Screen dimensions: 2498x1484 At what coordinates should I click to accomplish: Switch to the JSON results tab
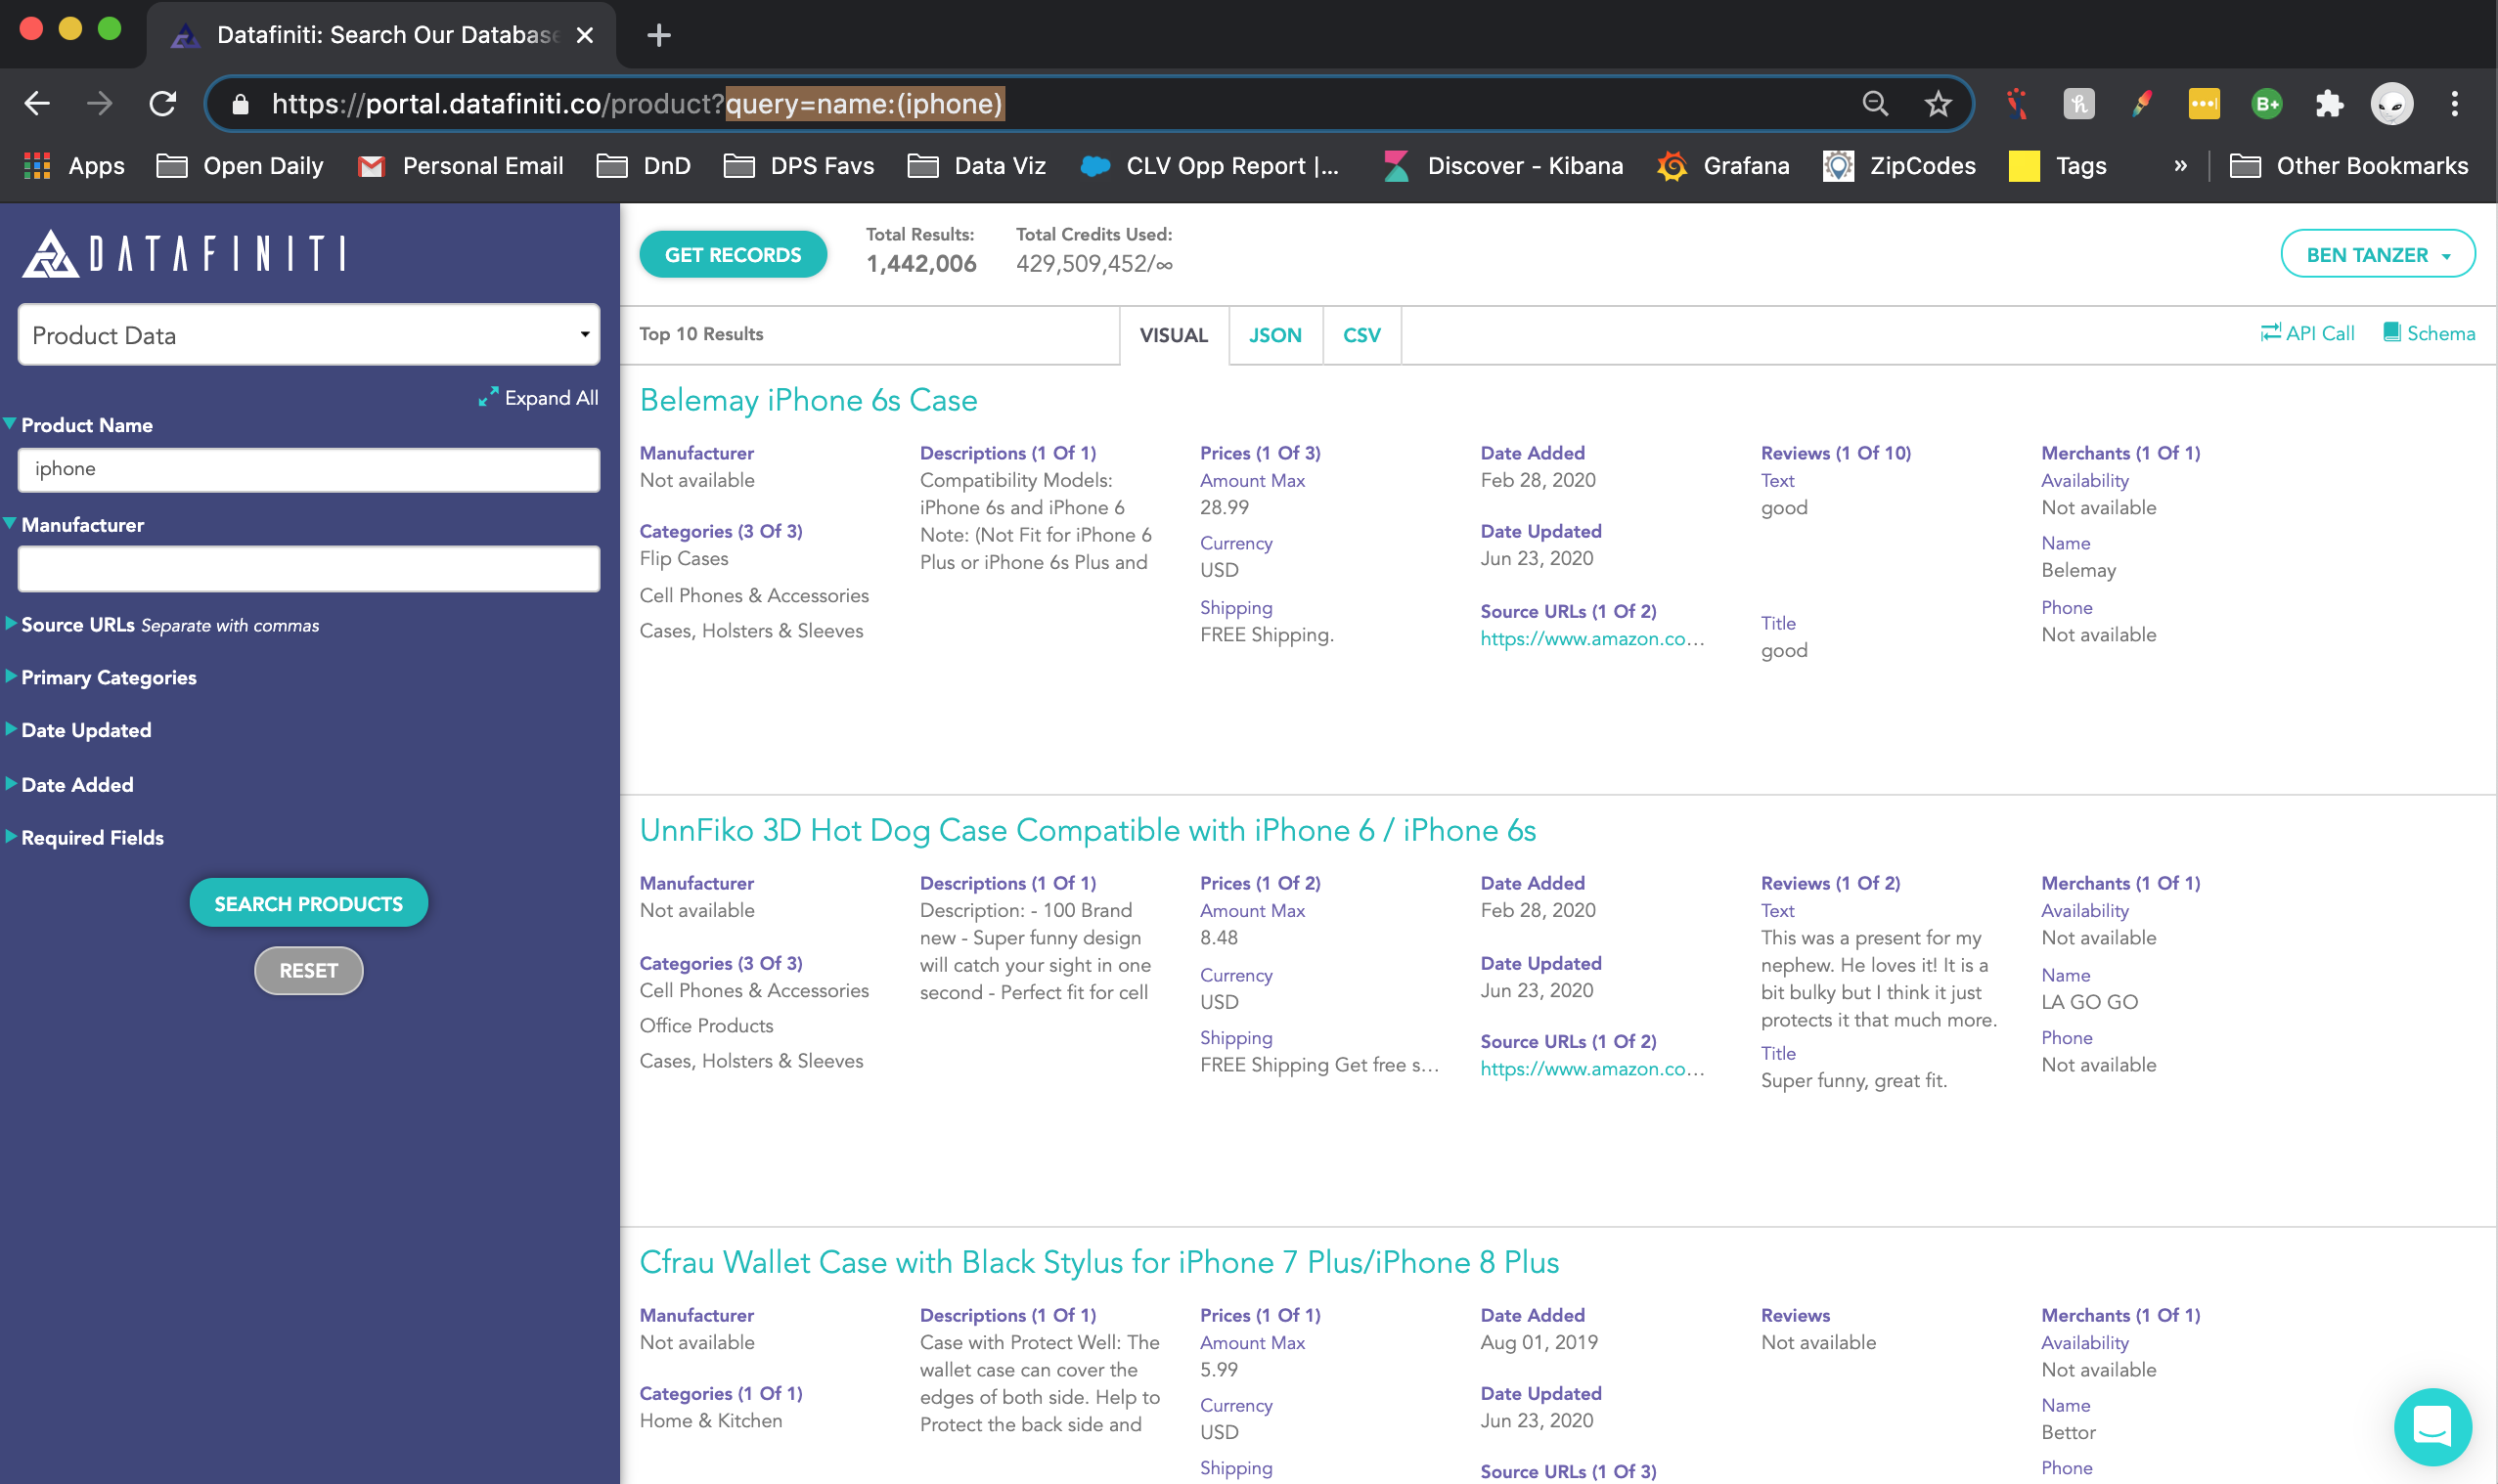coord(1274,335)
